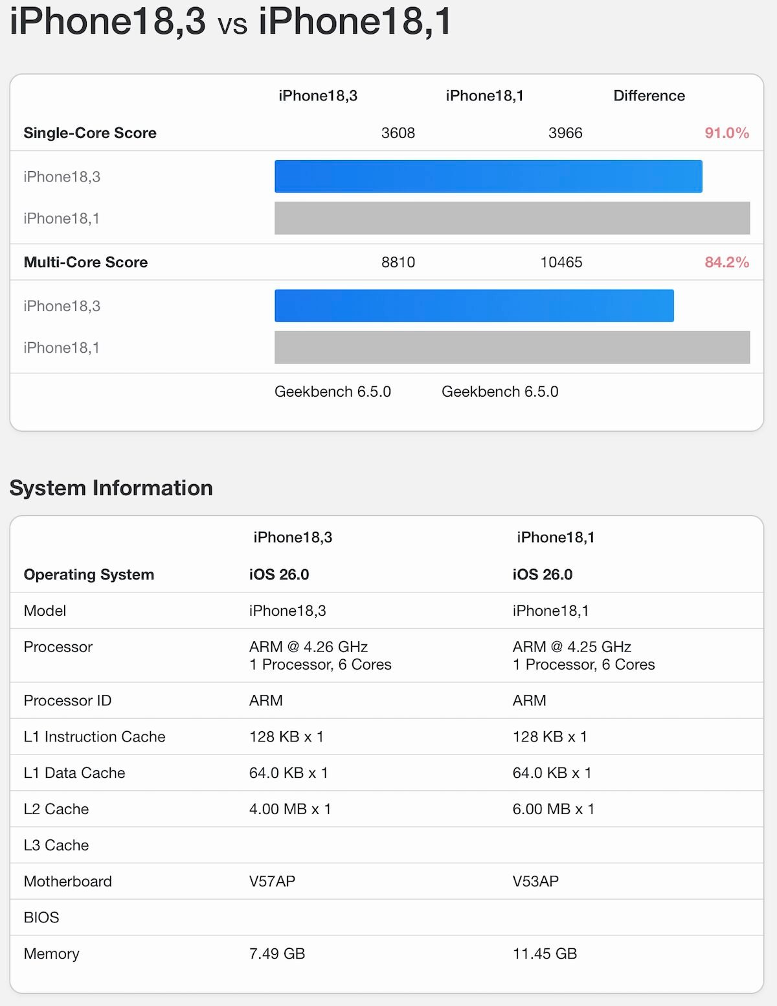
Task: Click the Processor ID row label
Action: click(x=67, y=701)
